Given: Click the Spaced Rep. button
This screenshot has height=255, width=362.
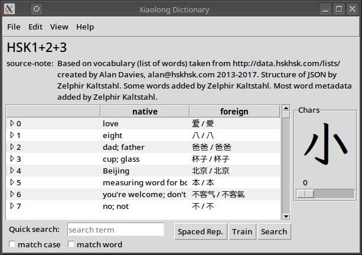Looking at the screenshot, I should click(x=201, y=231).
